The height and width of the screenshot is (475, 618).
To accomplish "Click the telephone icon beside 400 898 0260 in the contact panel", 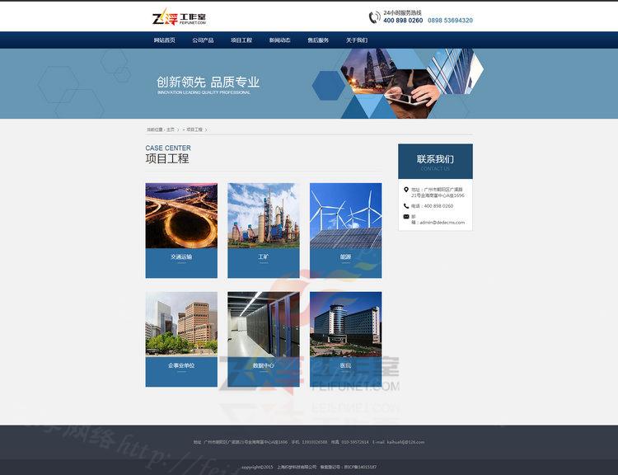I will click(406, 206).
